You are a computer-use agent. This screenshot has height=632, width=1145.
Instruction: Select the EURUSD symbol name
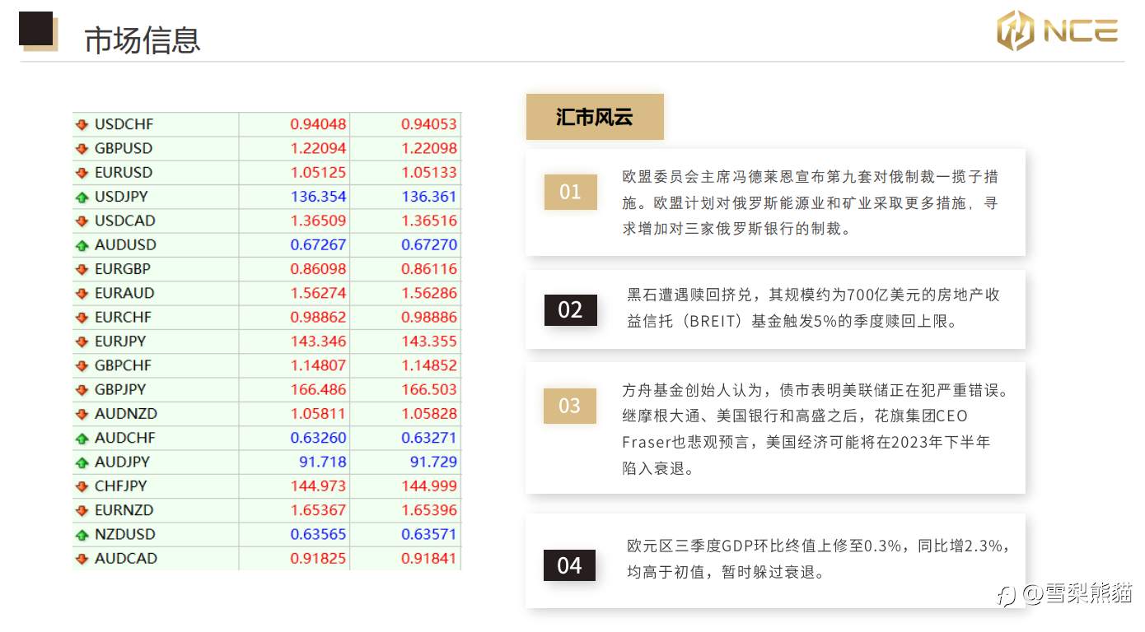click(x=124, y=173)
